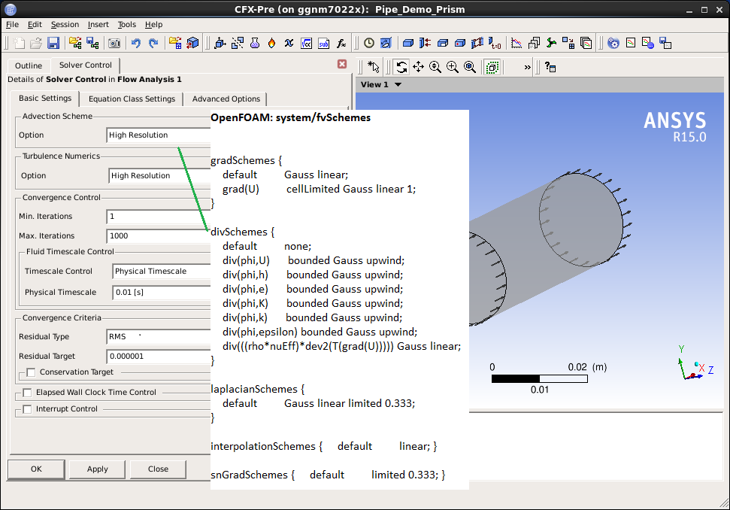Click the green dashed highlighting toggle icon

tap(492, 67)
